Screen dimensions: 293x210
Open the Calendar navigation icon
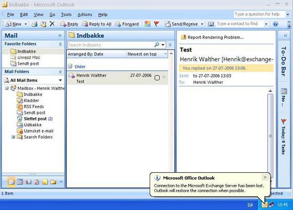[20, 181]
